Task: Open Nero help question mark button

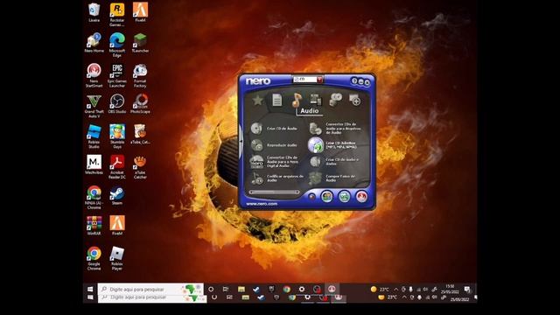Action: pyautogui.click(x=353, y=81)
